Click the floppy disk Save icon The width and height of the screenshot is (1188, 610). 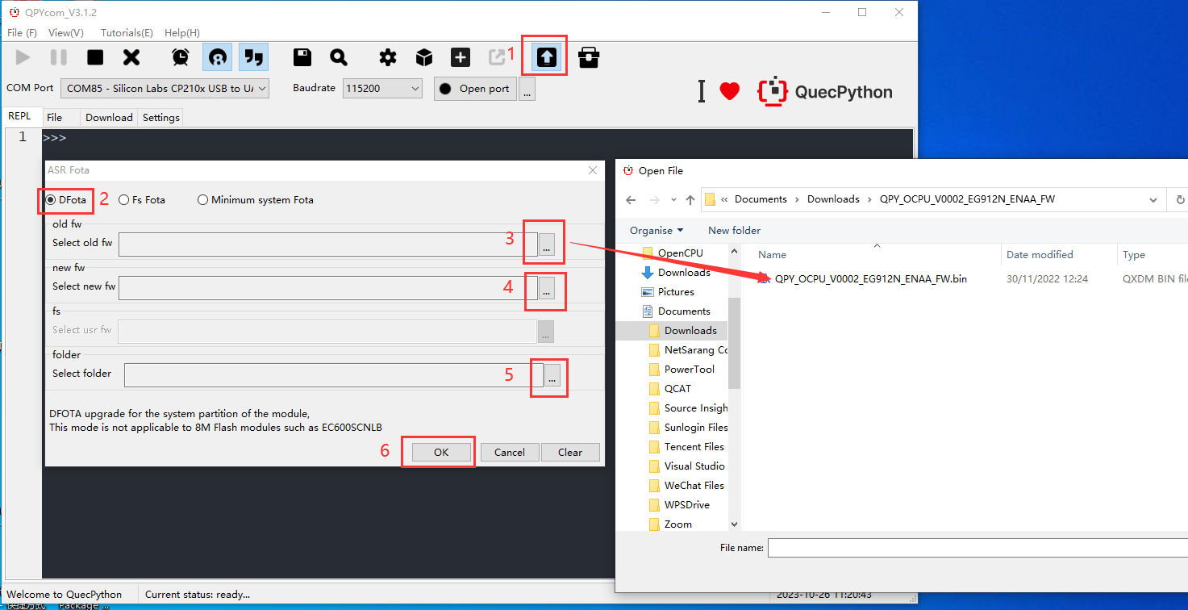(302, 57)
